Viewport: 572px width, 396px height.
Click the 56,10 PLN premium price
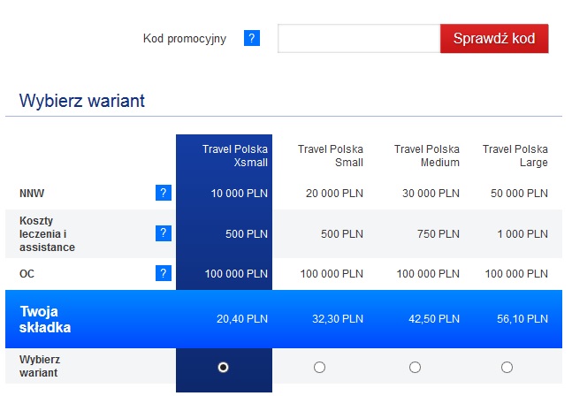tap(522, 319)
